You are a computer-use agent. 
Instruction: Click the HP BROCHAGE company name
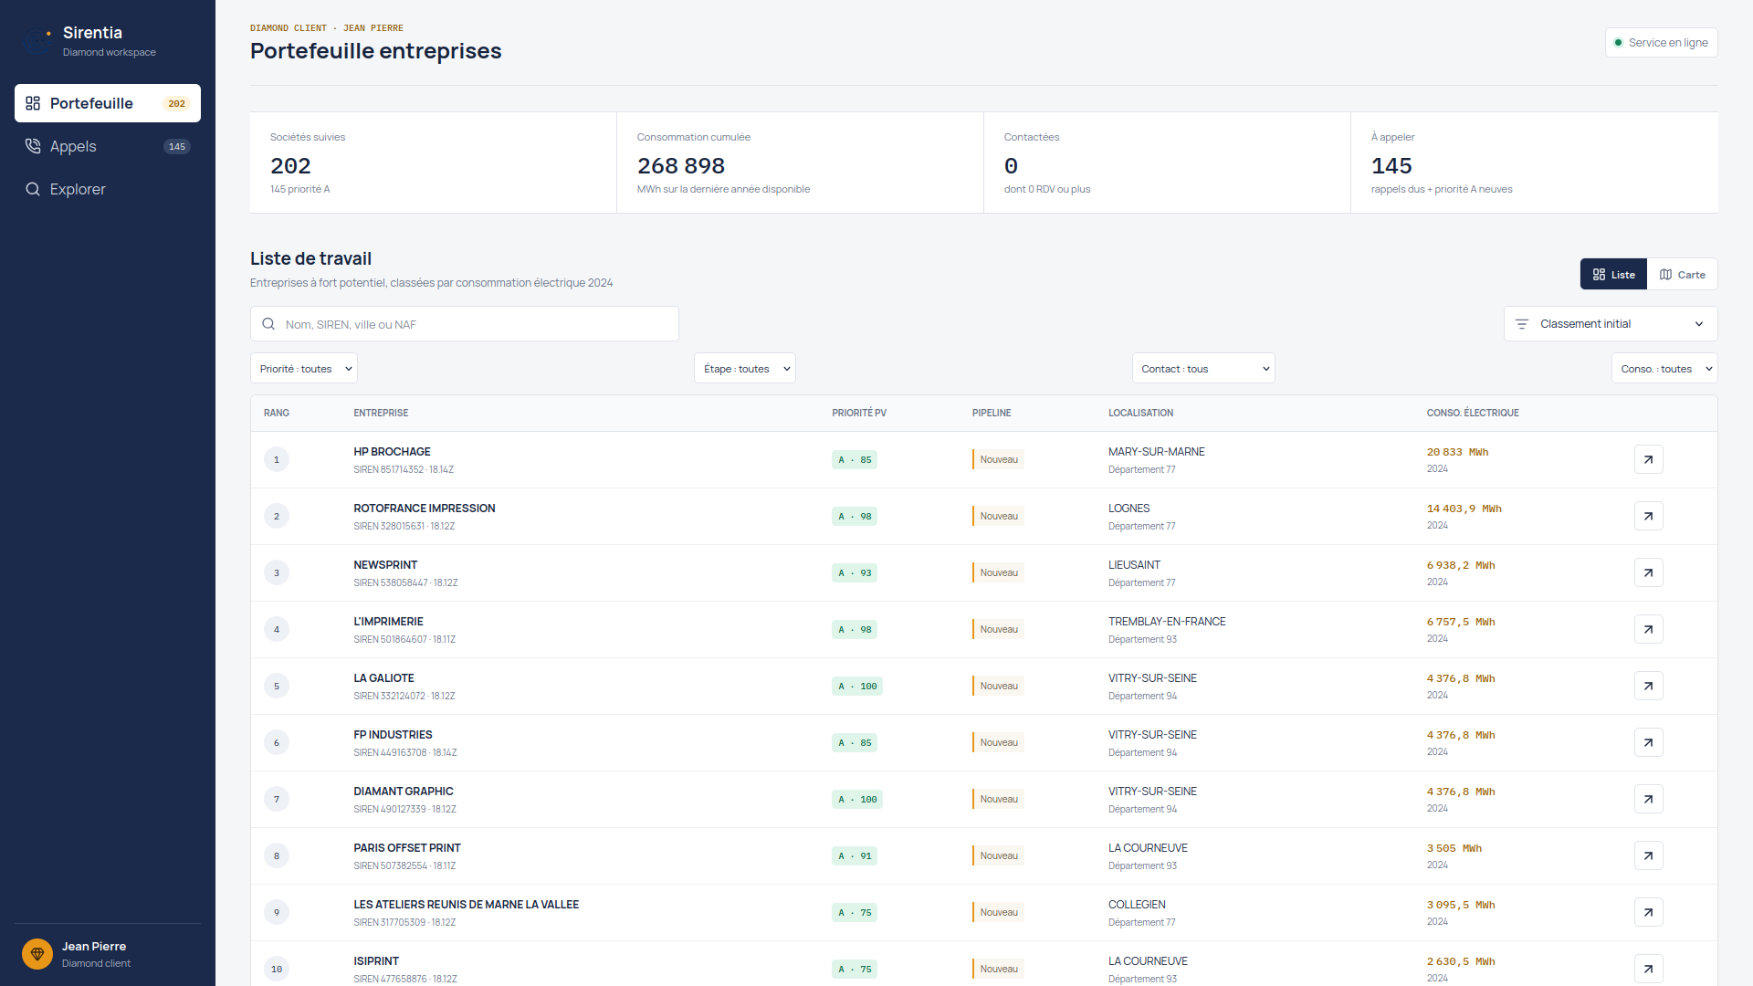pos(392,452)
